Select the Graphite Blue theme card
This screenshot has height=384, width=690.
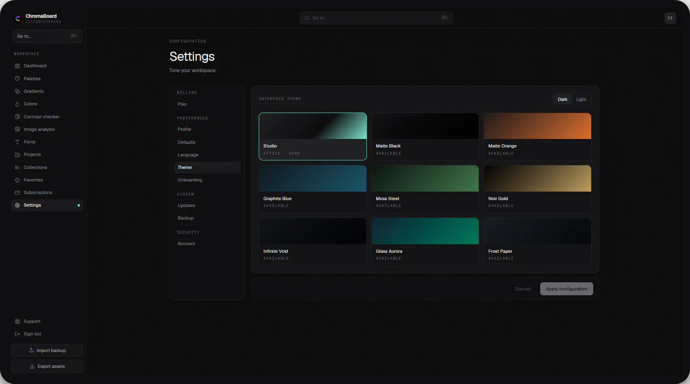click(313, 189)
